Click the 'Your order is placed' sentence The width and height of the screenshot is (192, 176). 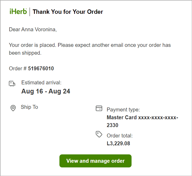pos(32,45)
